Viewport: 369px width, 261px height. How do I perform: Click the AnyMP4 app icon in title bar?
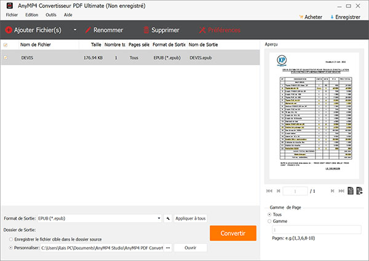point(10,6)
